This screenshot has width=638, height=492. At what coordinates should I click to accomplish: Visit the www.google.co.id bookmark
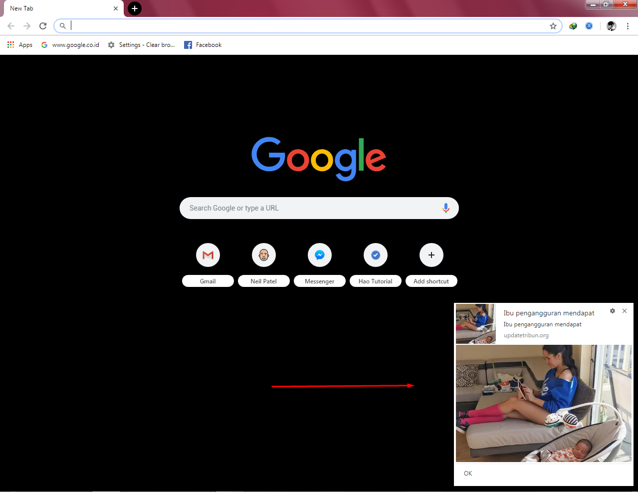[x=70, y=44]
